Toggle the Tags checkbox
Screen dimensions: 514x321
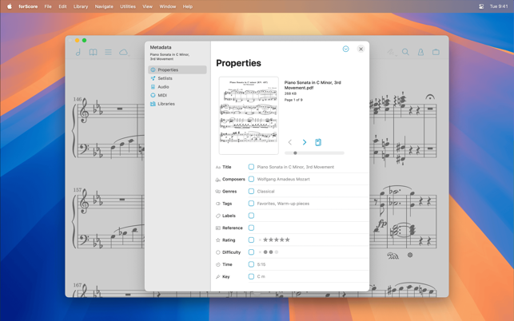251,204
